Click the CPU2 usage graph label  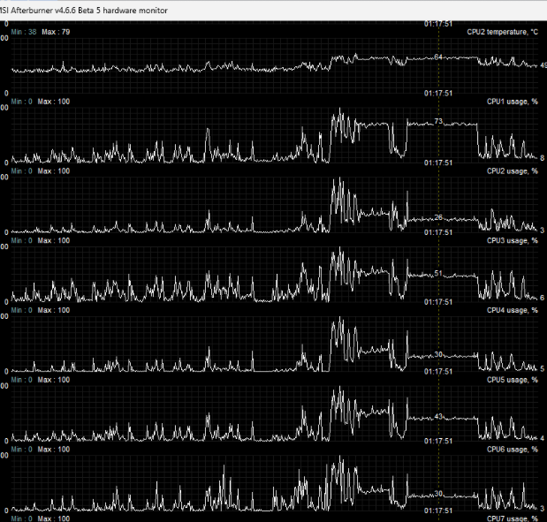pyautogui.click(x=513, y=171)
